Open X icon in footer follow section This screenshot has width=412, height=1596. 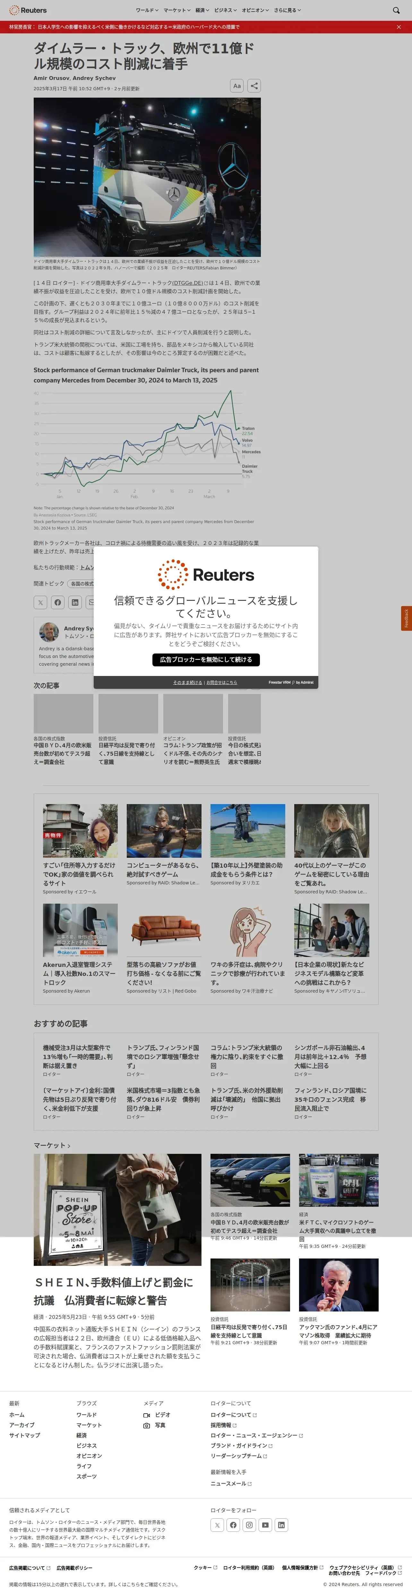217,1525
